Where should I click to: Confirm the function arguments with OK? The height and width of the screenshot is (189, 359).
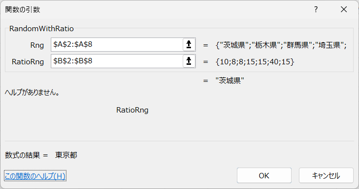tap(264, 175)
